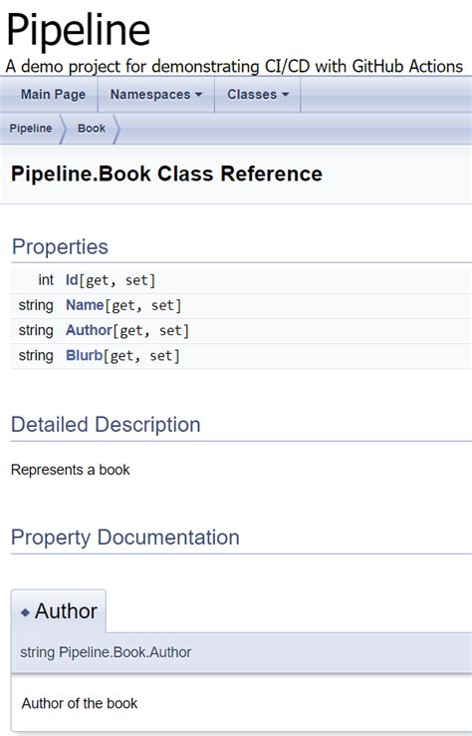
Task: Open the Name property link
Action: [85, 305]
